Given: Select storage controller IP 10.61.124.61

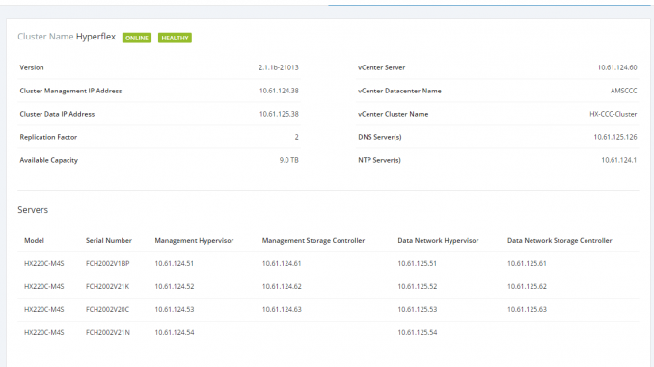Looking at the screenshot, I should click(282, 264).
